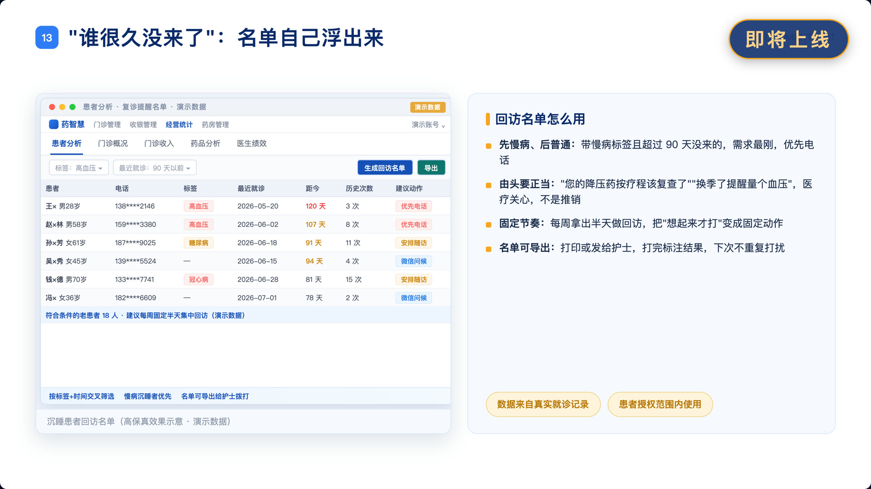The width and height of the screenshot is (871, 489).
Task: Expand the 演示账号 account menu
Action: tap(428, 125)
